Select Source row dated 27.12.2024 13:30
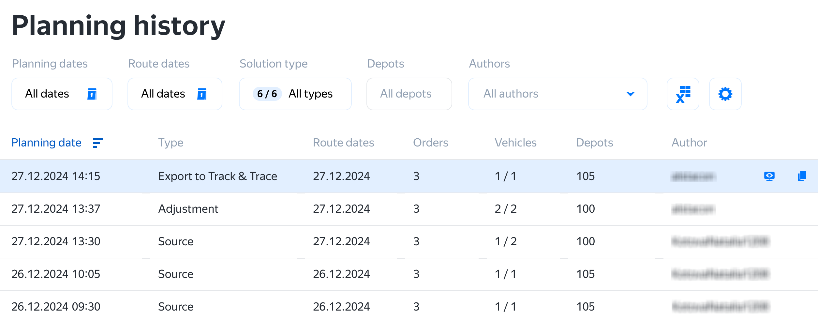Viewport: 818px width, 321px height. 176,241
